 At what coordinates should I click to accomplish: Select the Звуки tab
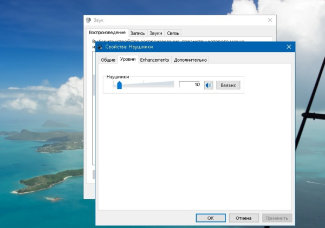[x=155, y=33]
